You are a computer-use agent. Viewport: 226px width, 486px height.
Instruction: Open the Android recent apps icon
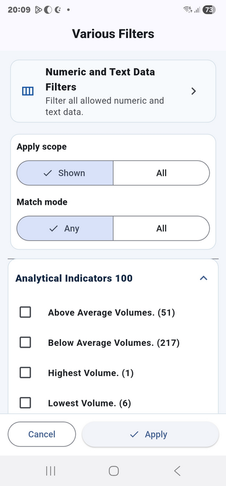[x=50, y=471]
